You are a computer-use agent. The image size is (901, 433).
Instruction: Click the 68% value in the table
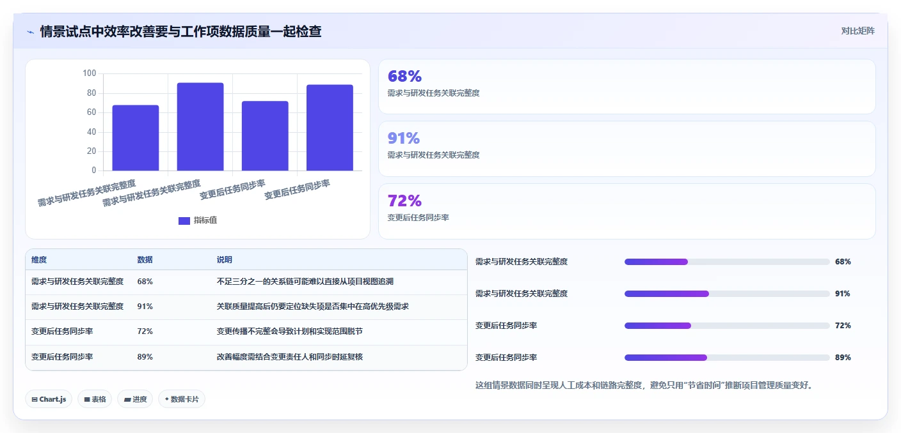pyautogui.click(x=145, y=282)
